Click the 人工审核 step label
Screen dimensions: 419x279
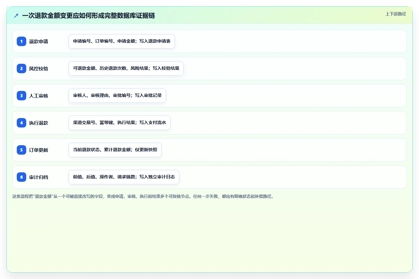pos(39,96)
